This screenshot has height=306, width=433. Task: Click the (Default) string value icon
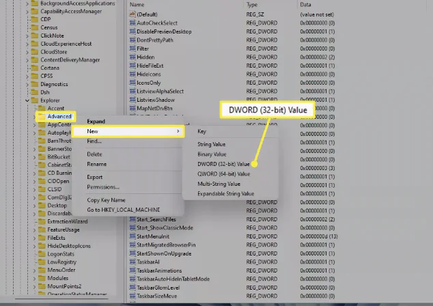(132, 14)
